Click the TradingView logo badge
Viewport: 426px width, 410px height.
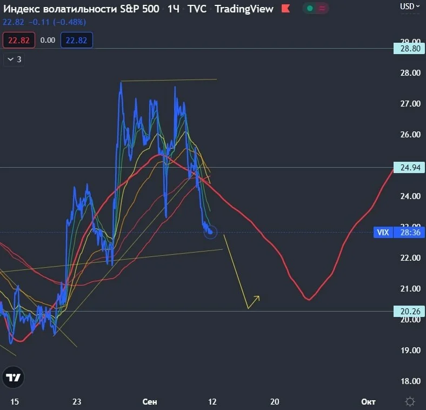pos(13,377)
